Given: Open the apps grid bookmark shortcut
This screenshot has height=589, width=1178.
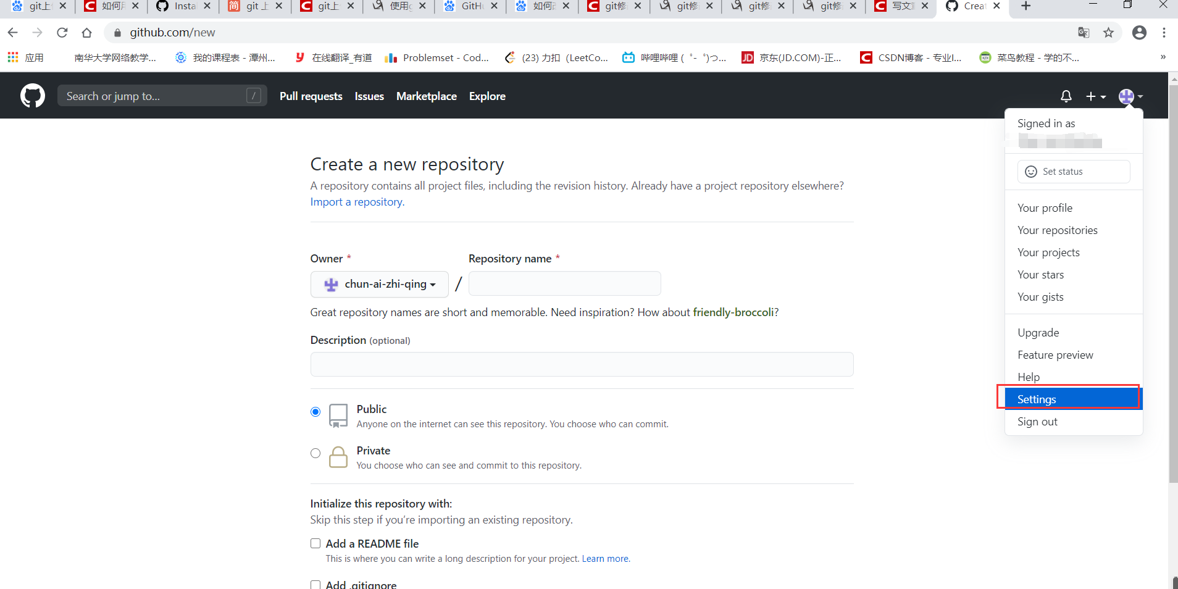Looking at the screenshot, I should 26,57.
